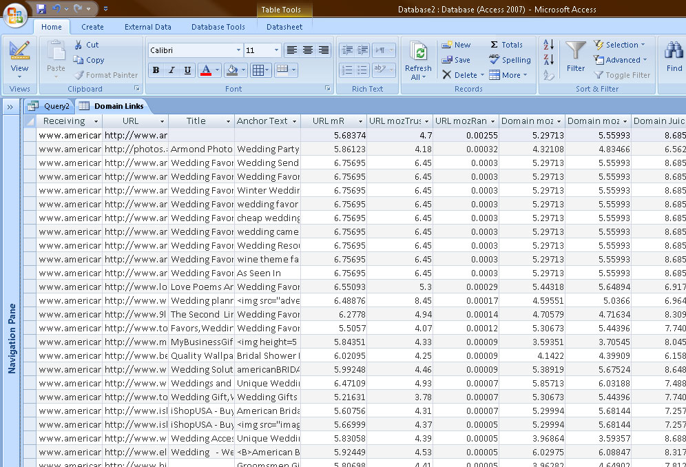Sort ascending with the A-Z icon
The image size is (686, 467).
pyautogui.click(x=549, y=45)
